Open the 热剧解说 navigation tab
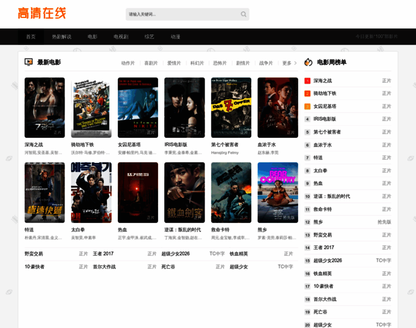This screenshot has width=416, height=328. click(61, 37)
